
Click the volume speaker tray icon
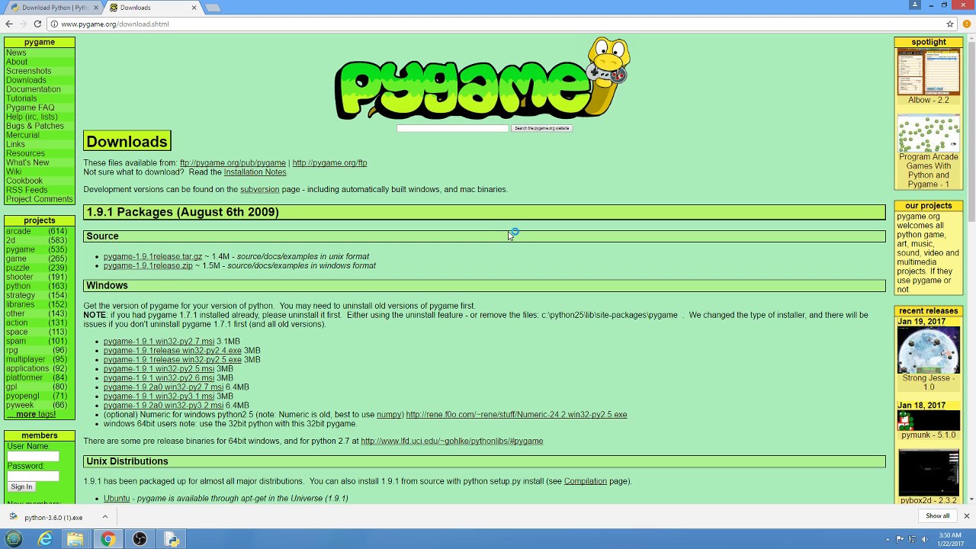pos(923,539)
